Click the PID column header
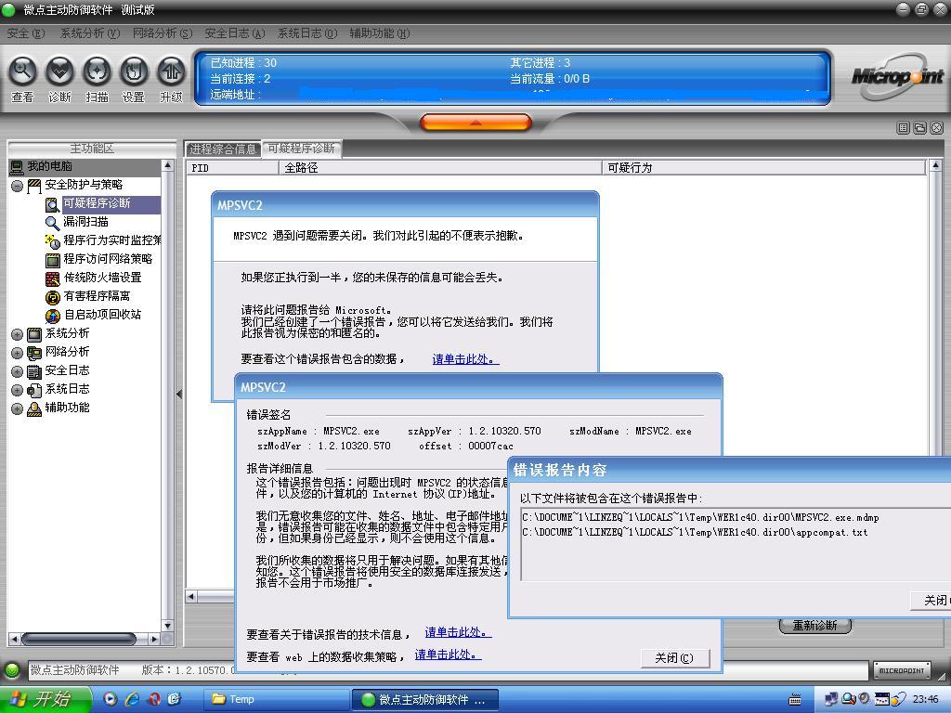The height and width of the screenshot is (713, 951). [x=232, y=168]
